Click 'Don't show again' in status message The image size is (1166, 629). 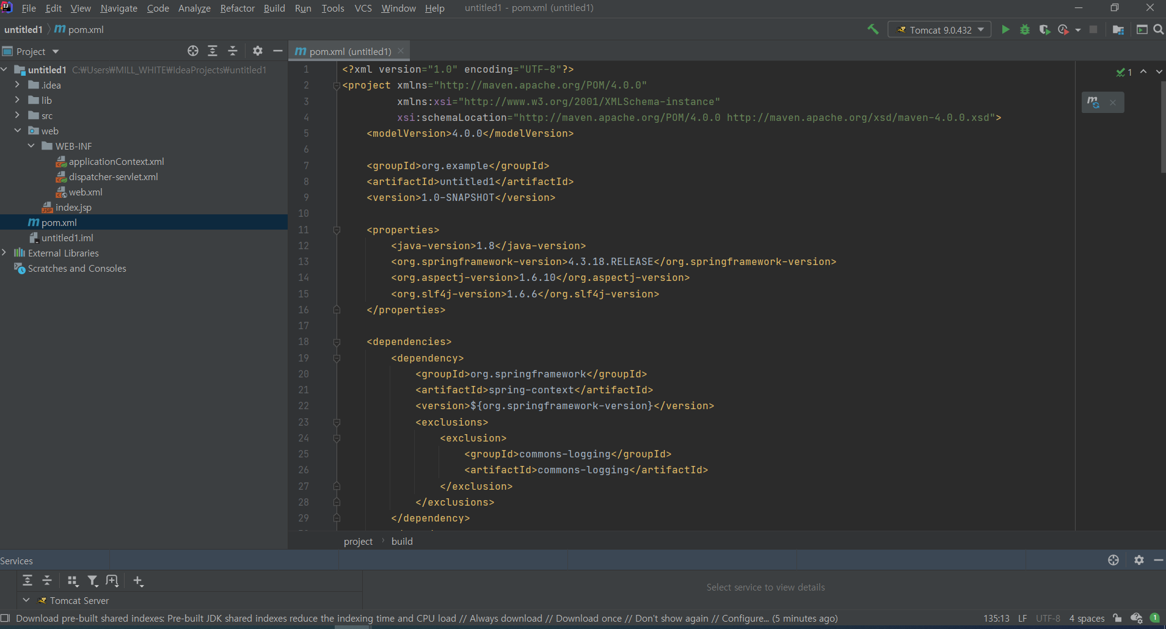click(x=672, y=619)
